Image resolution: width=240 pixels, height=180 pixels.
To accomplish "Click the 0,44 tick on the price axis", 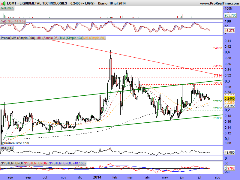I will (x=228, y=41).
